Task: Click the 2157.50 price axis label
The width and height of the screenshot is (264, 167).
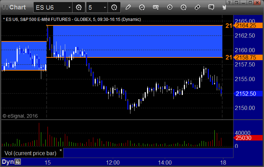Action: click(x=245, y=64)
